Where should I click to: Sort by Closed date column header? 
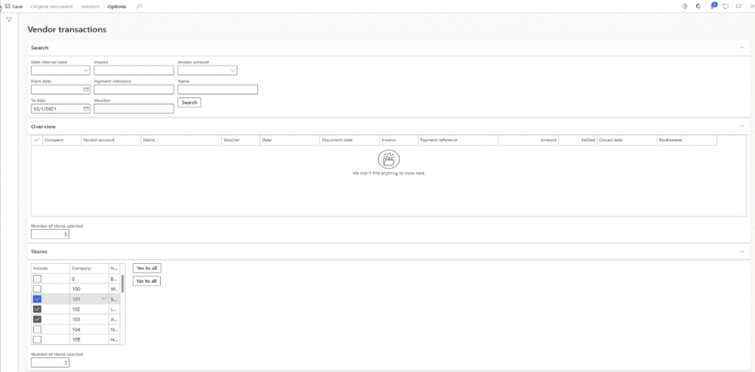point(610,140)
